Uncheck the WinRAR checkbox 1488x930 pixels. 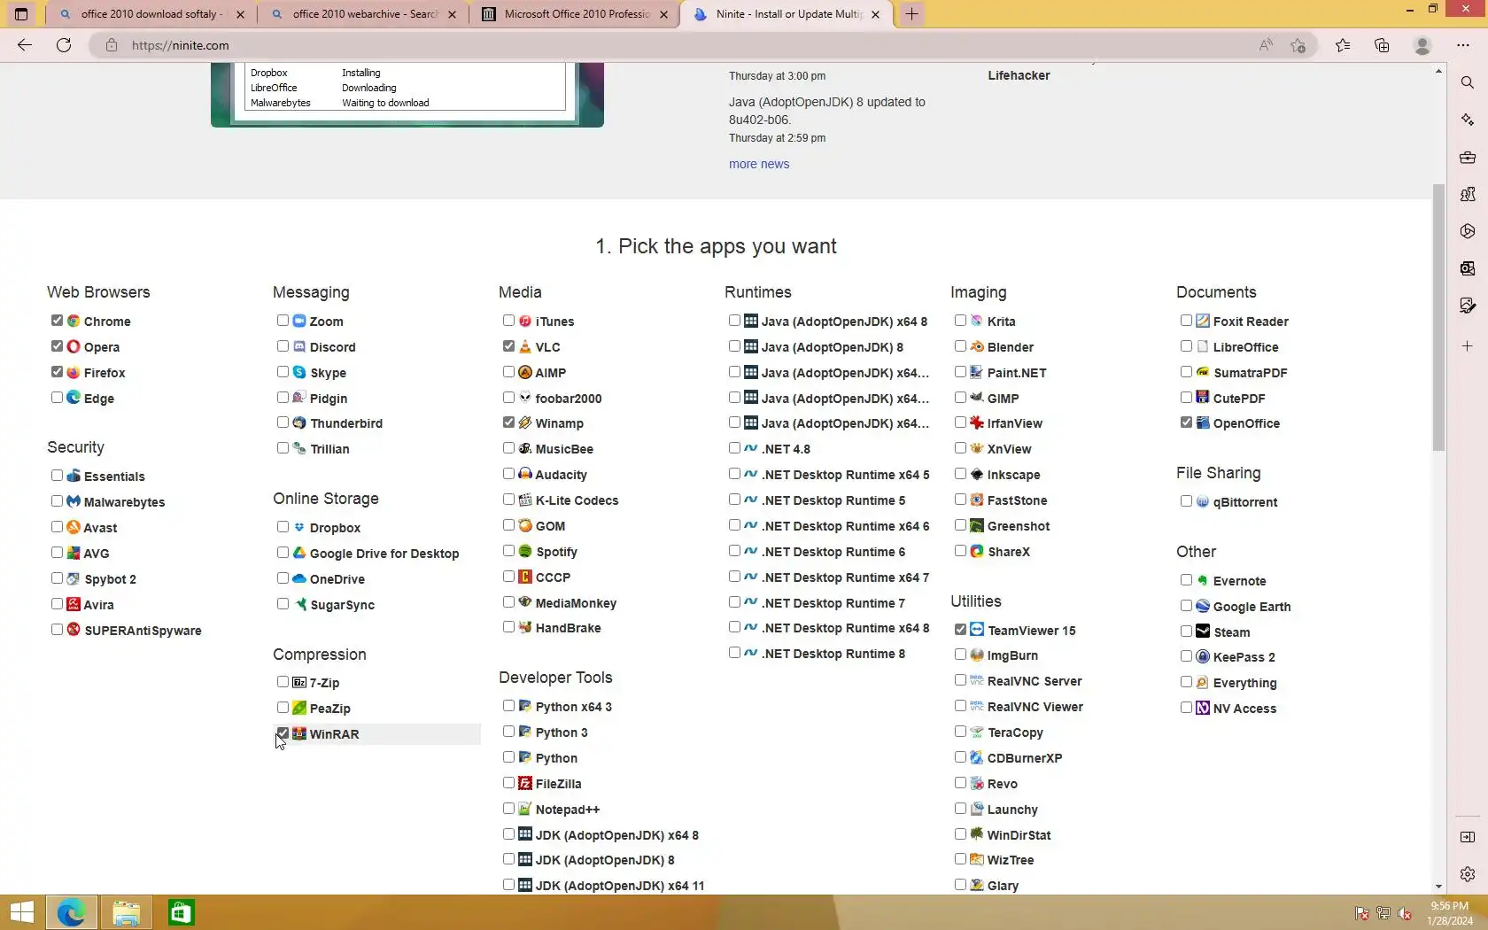[283, 733]
